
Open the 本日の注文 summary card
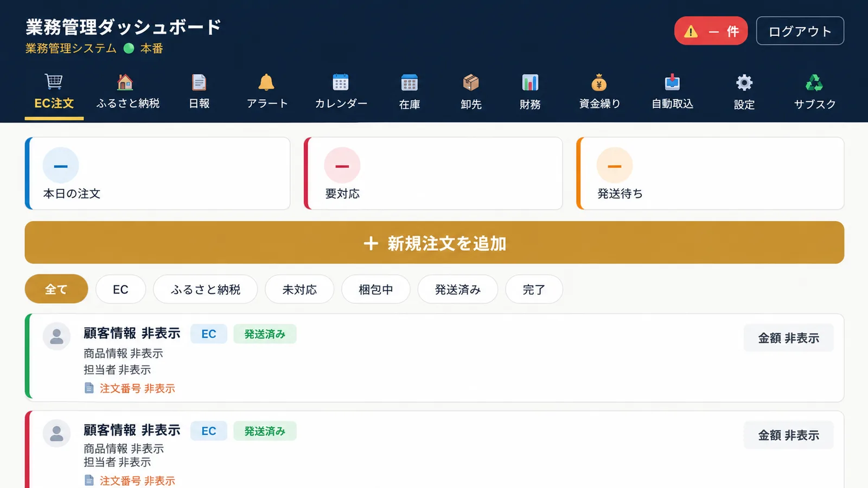[157, 174]
